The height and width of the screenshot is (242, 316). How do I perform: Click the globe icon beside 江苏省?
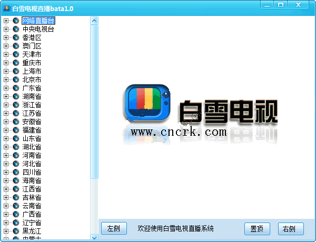[16, 113]
